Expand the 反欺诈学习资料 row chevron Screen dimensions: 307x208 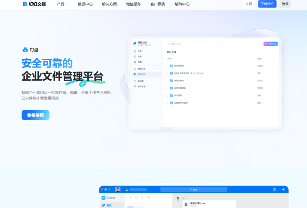(x=168, y=103)
